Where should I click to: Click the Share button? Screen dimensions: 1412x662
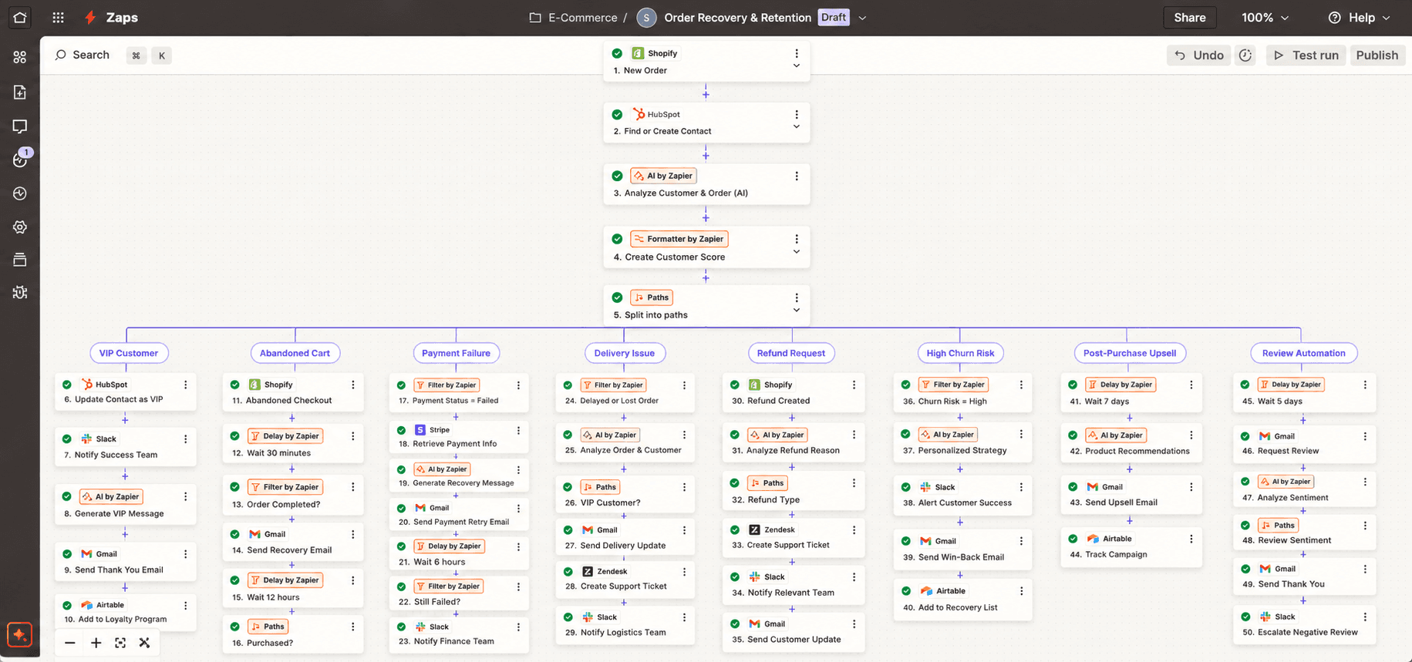point(1190,18)
